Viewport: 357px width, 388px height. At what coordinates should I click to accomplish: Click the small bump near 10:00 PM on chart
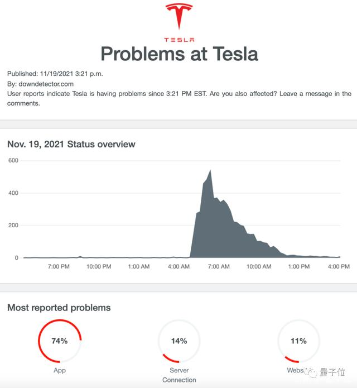(80, 257)
